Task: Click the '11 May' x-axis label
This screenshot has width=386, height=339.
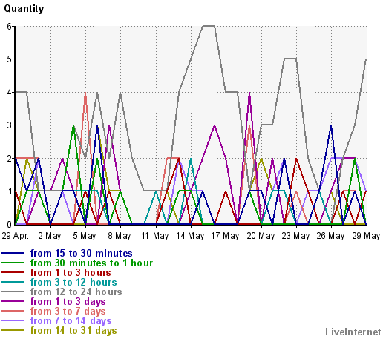Action: click(155, 236)
